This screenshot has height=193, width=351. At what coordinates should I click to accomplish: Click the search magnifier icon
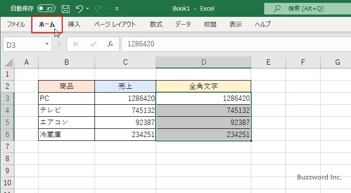[277, 9]
